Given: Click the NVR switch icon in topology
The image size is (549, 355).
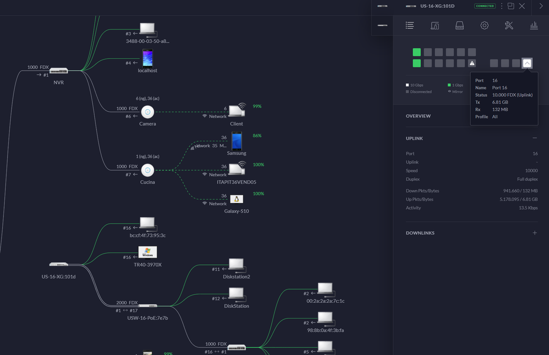Looking at the screenshot, I should coord(58,71).
